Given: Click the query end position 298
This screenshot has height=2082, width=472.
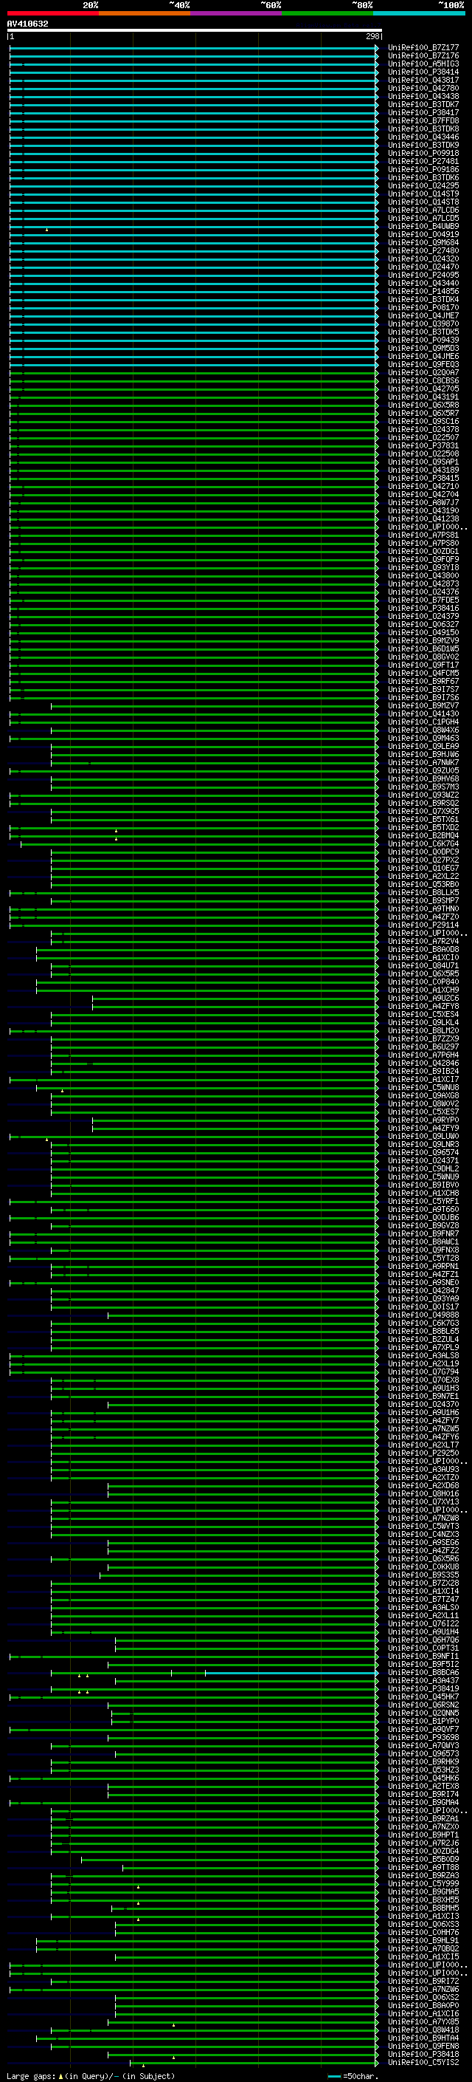Looking at the screenshot, I should (372, 36).
